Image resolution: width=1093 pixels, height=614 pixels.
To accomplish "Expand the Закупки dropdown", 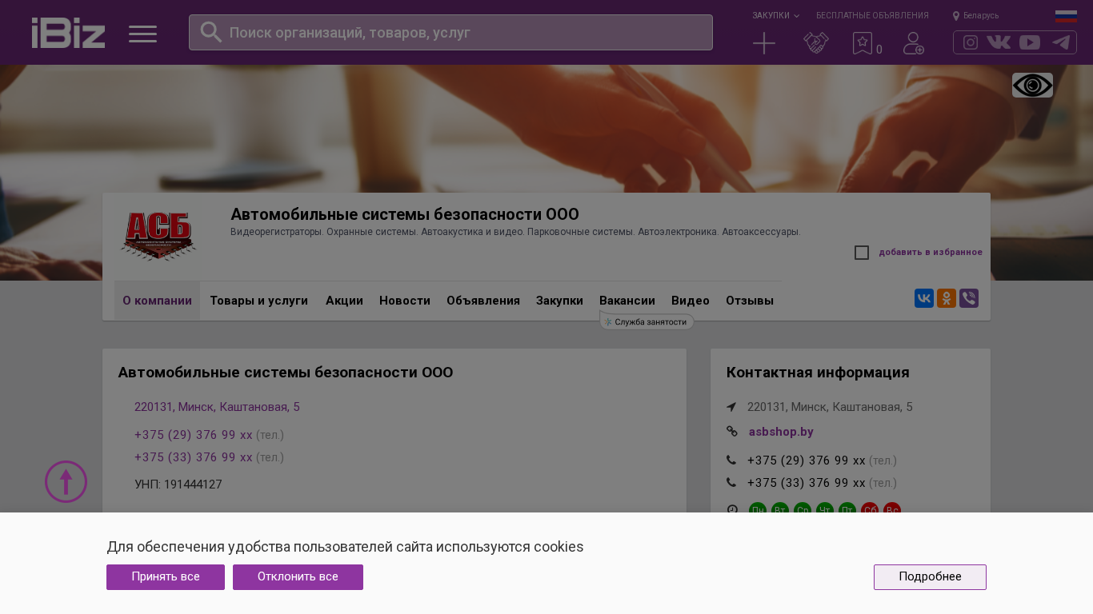I will click(x=775, y=15).
